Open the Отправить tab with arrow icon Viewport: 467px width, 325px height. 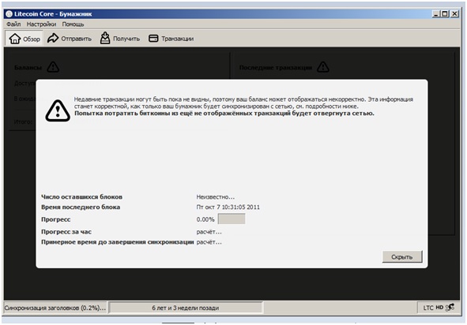coord(70,39)
